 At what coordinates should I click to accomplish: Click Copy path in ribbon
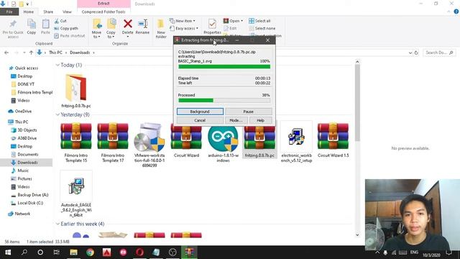tap(66, 28)
